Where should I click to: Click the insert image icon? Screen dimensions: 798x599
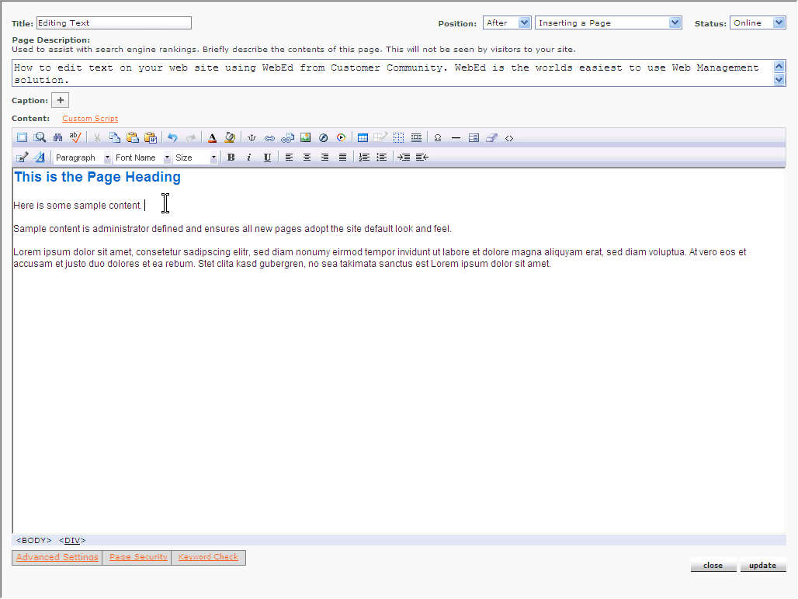305,138
